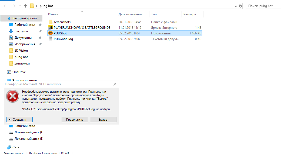
Task: Select the Изображения label in the navigation pane
Action: [x=25, y=44]
